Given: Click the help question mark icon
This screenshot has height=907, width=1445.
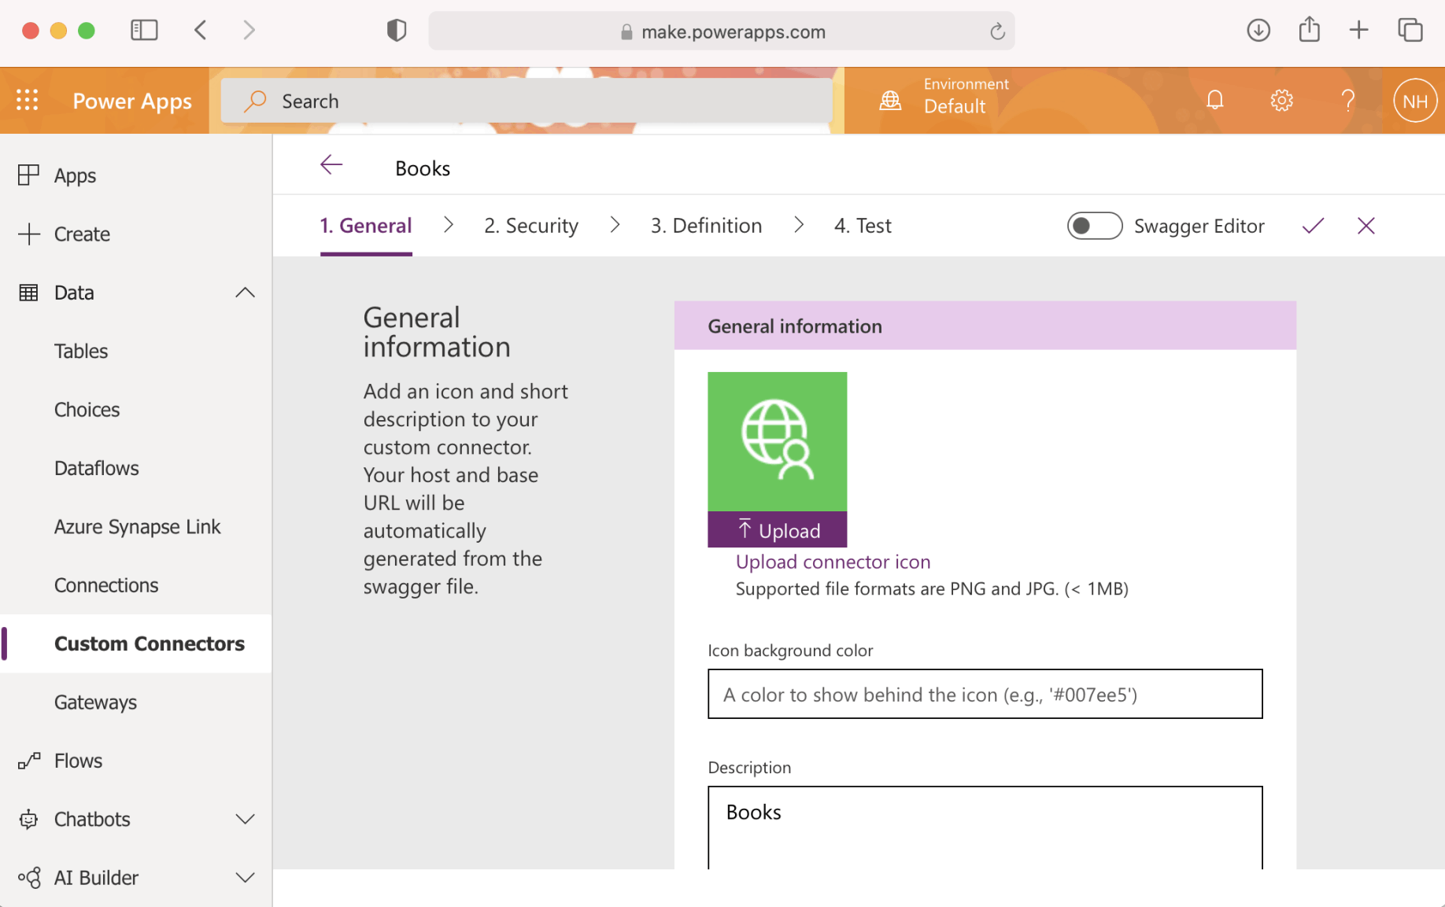Looking at the screenshot, I should [x=1347, y=100].
